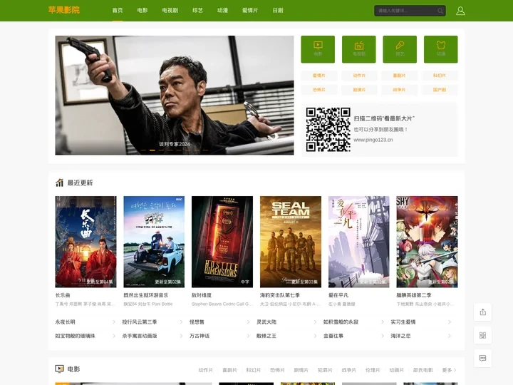513x385 pixels.
Task: Click the QR code image
Action: point(328,129)
